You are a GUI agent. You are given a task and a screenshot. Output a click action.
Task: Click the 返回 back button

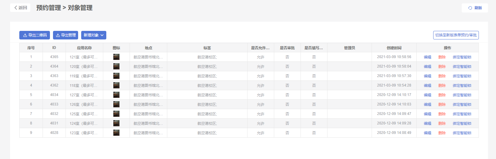20,8
